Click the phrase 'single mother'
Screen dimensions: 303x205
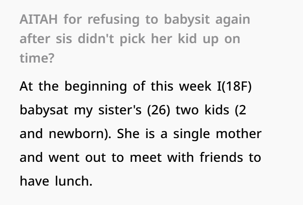tap(217, 134)
